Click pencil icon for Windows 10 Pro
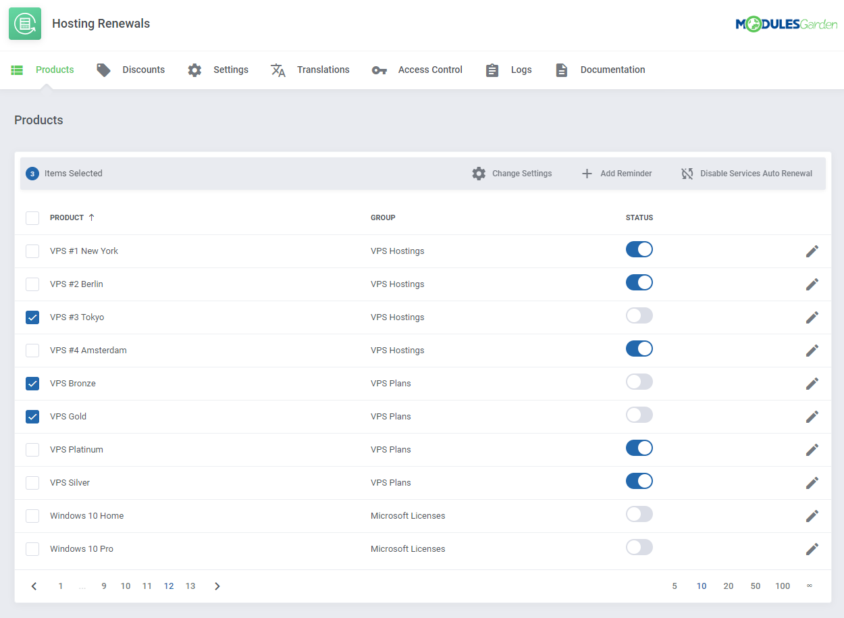Viewport: 844px width, 618px height. 812,549
